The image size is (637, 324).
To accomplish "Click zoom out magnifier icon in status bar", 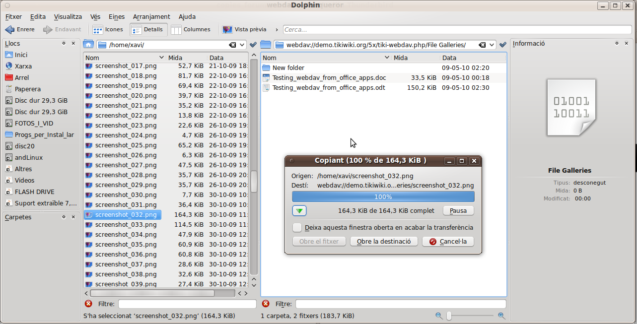I will point(439,316).
